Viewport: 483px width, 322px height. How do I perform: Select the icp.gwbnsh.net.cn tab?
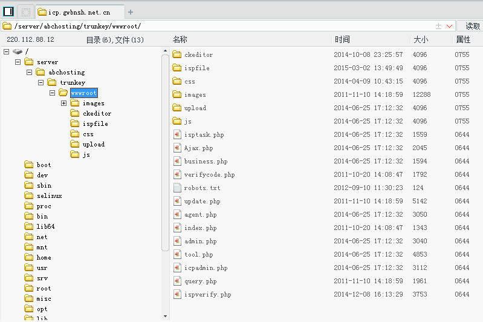80,12
